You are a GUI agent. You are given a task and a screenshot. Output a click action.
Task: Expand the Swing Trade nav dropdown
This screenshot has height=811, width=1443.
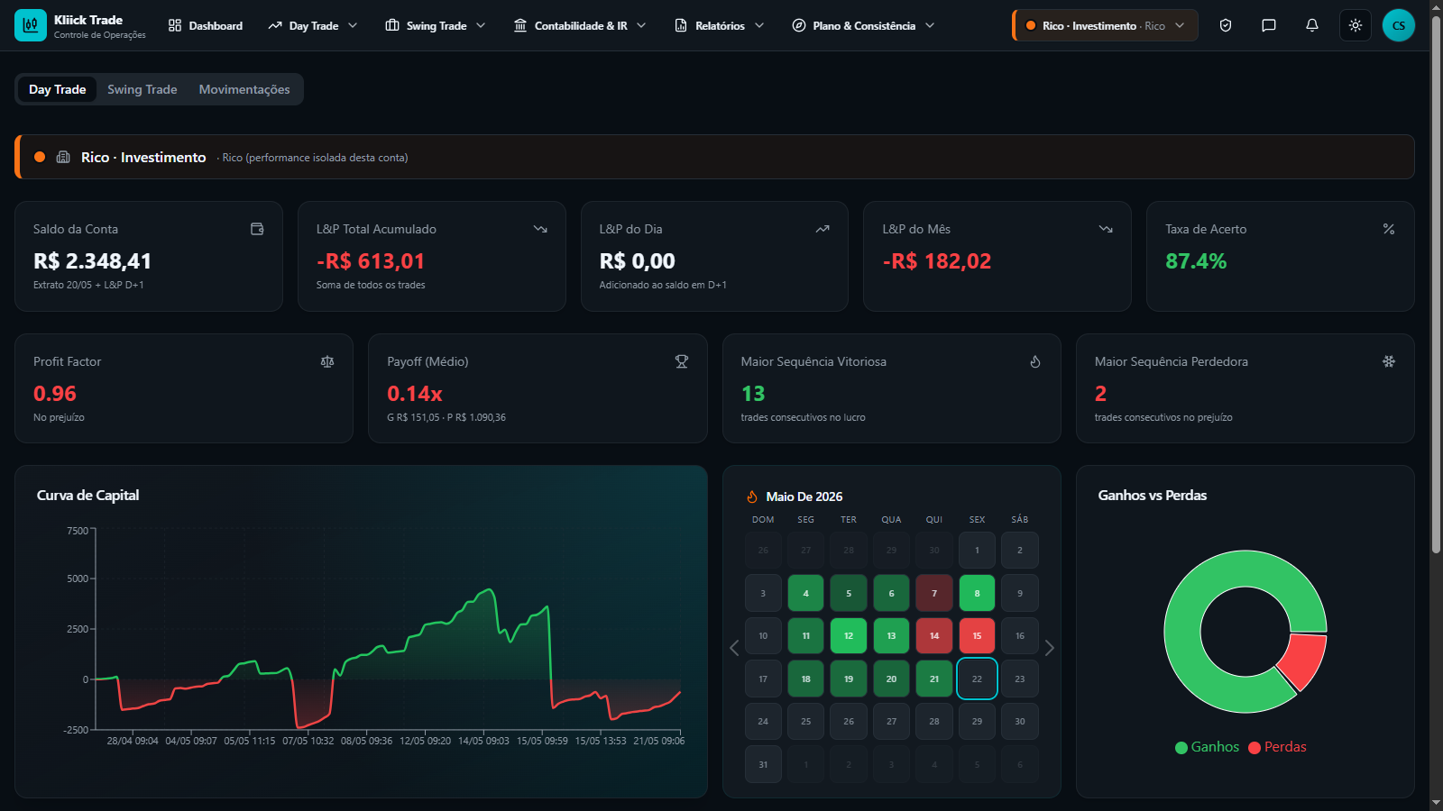point(436,25)
